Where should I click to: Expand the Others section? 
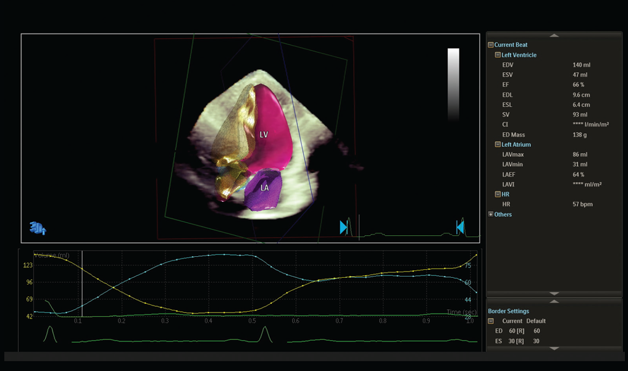click(x=491, y=214)
